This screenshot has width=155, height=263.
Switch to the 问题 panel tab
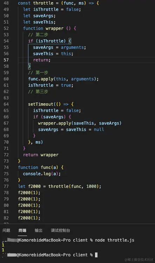tap(6, 230)
